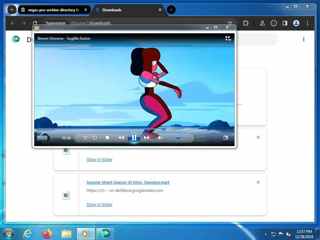This screenshot has width=320, height=240.
Task: Switch to vegas-pro-archive directory tab
Action: (x=54, y=10)
